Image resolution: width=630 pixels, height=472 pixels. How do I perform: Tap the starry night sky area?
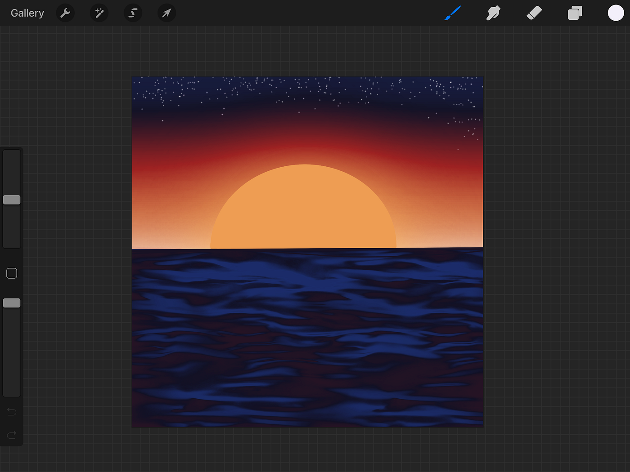point(307,90)
